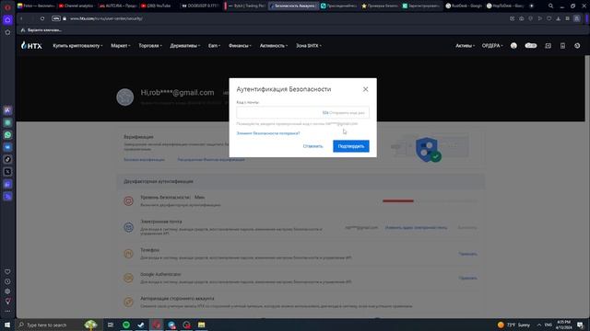Open Task View in the taskbar
The image size is (590, 331).
111,325
